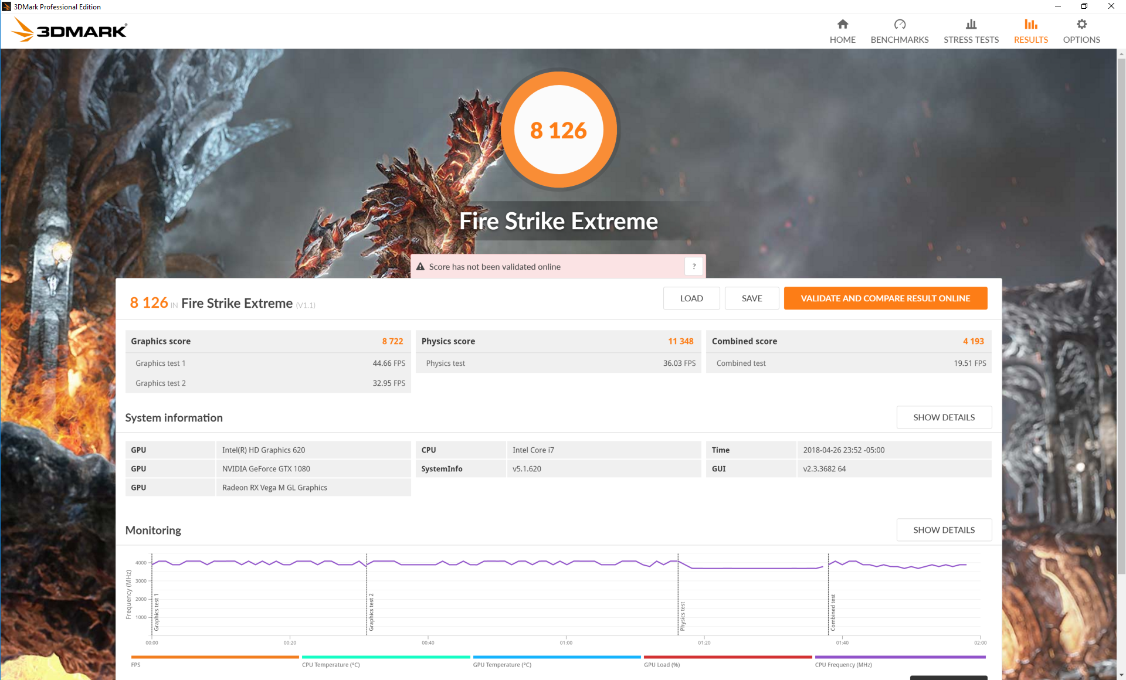Expand System information with Show Details
The image size is (1126, 680).
pos(944,417)
